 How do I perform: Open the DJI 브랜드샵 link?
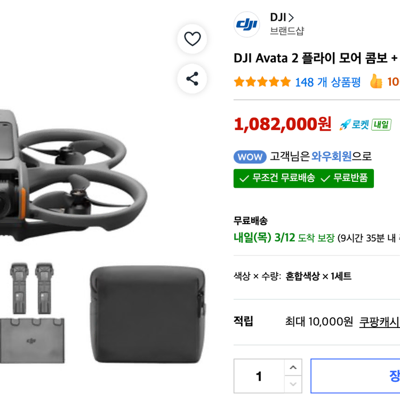click(286, 24)
